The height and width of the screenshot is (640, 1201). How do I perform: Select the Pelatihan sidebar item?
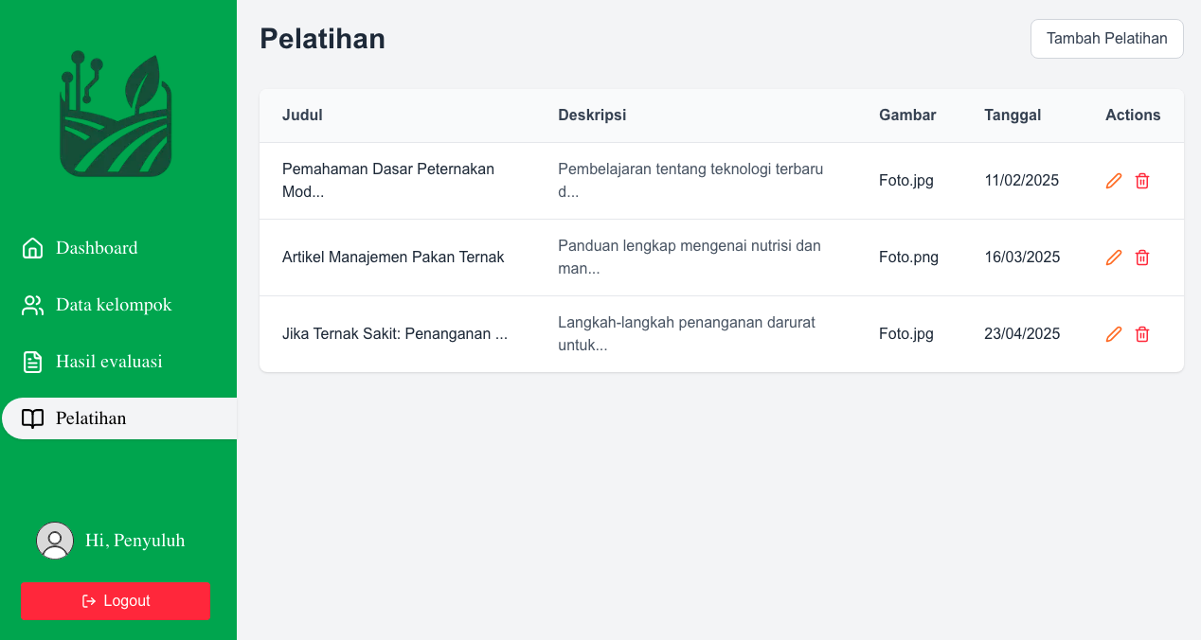point(91,418)
